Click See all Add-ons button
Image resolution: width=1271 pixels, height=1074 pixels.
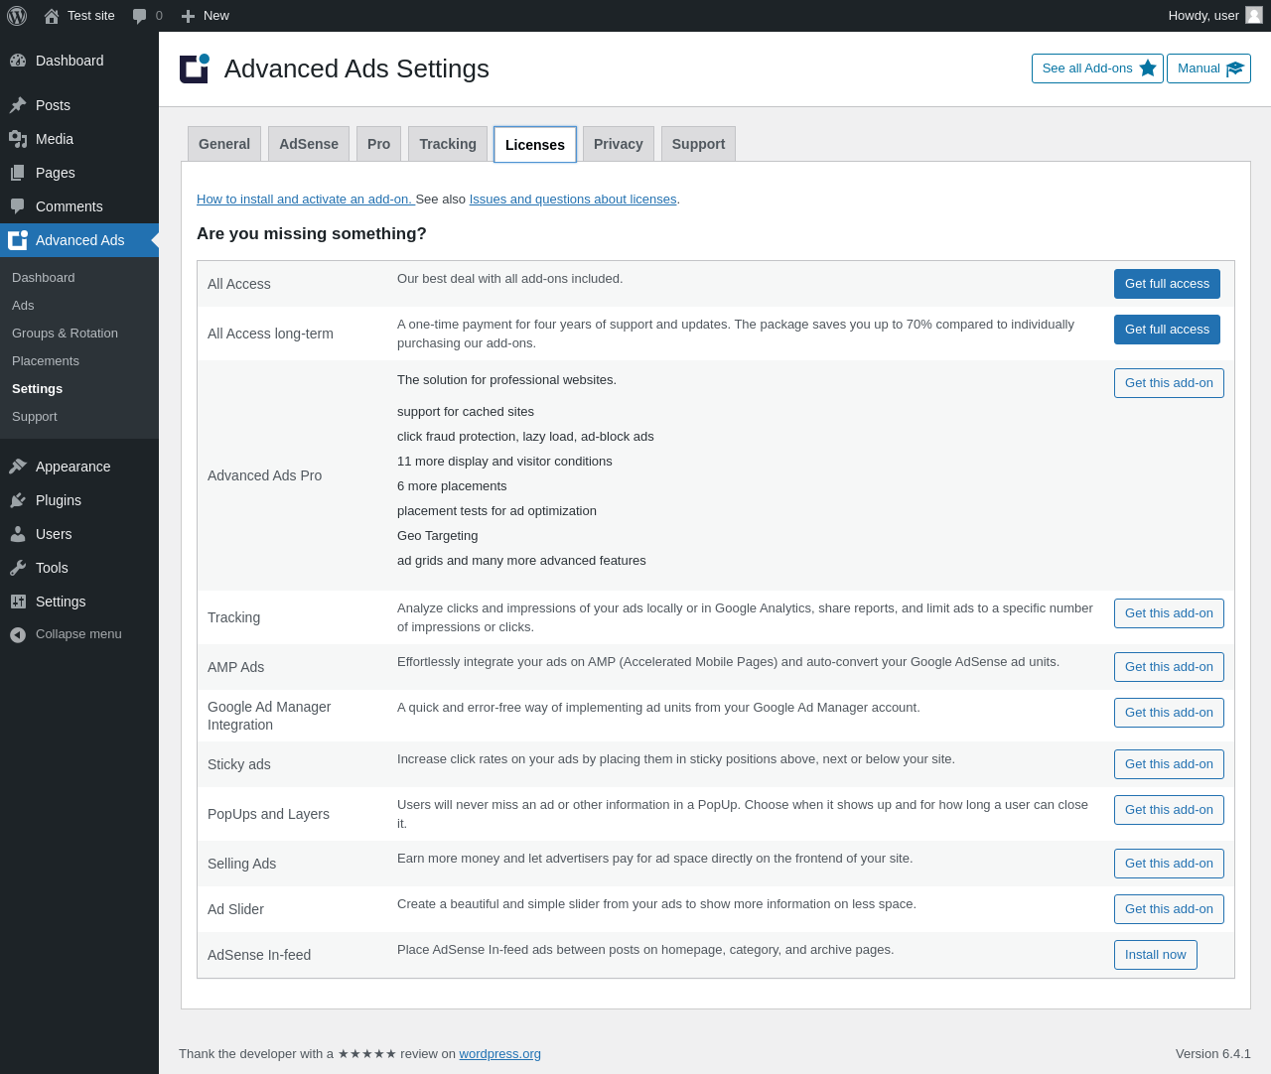coord(1097,68)
